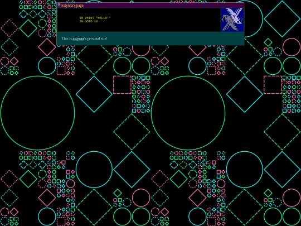
Task: Open the underlined astynax link
Action: tap(79, 39)
